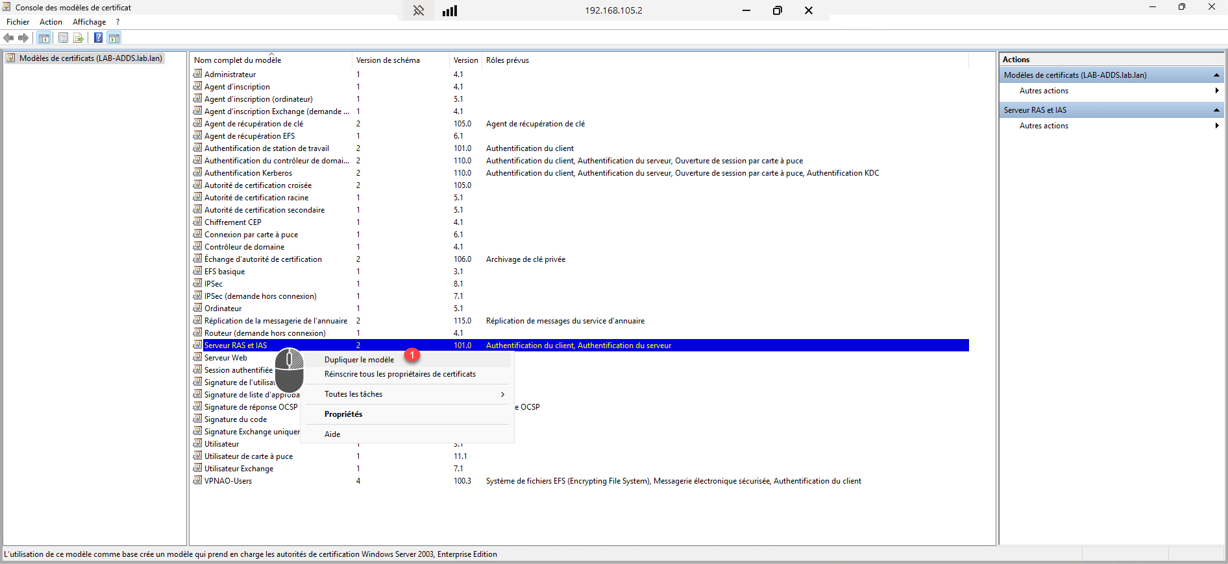Select the VPNAO-Users certificate template
1228x564 pixels.
click(228, 481)
